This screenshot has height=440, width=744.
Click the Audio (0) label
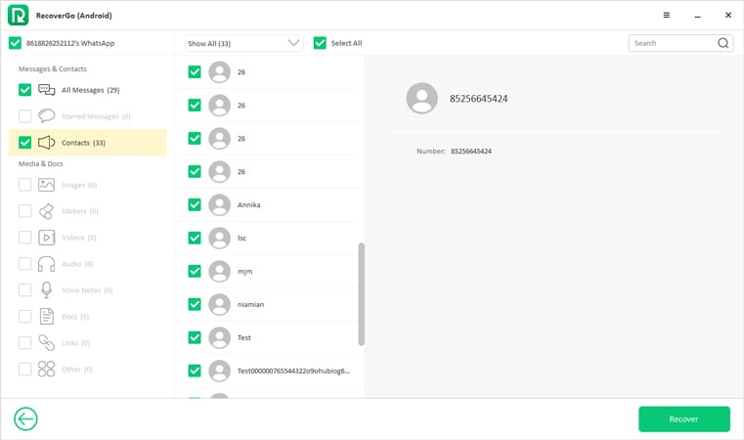(x=77, y=264)
